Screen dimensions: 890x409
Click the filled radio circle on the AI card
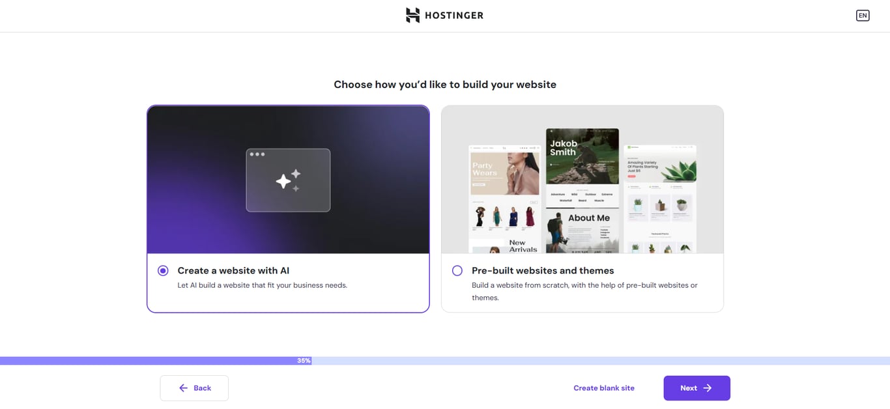pyautogui.click(x=163, y=270)
